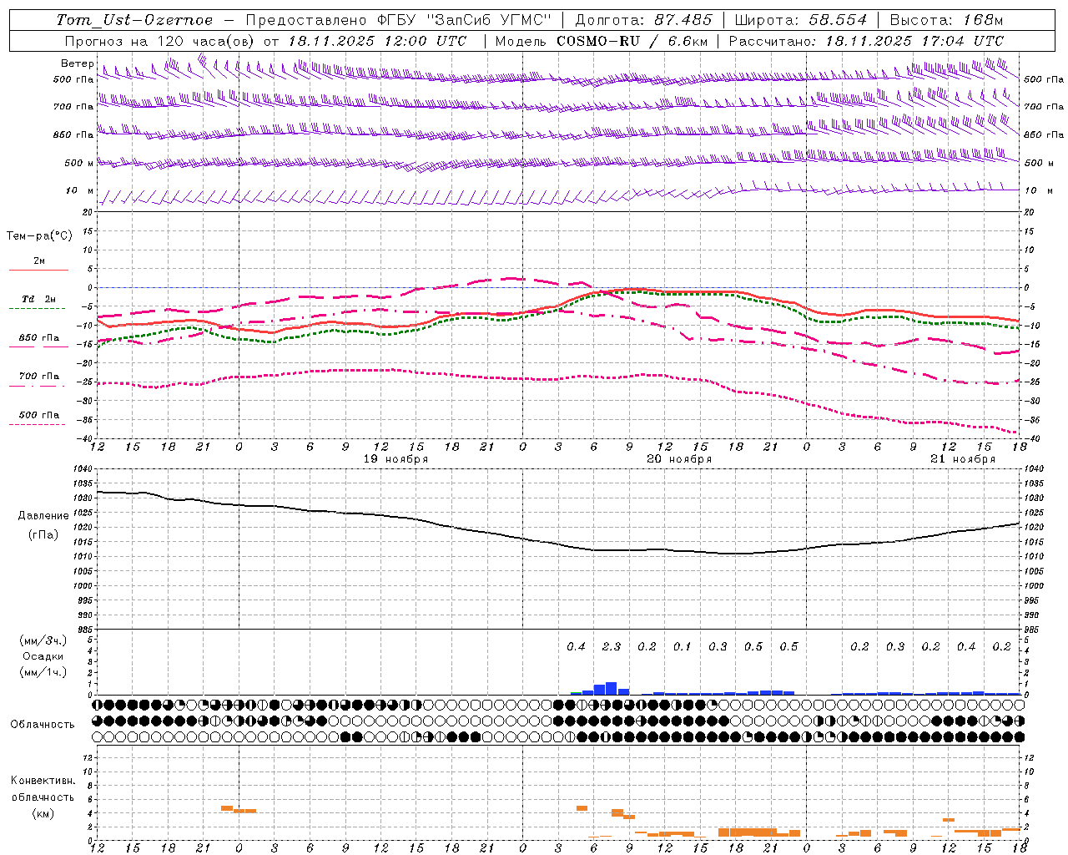Click the tallest blue precipitation bar
Image resolution: width=1068 pixels, height=855 pixels.
612,688
